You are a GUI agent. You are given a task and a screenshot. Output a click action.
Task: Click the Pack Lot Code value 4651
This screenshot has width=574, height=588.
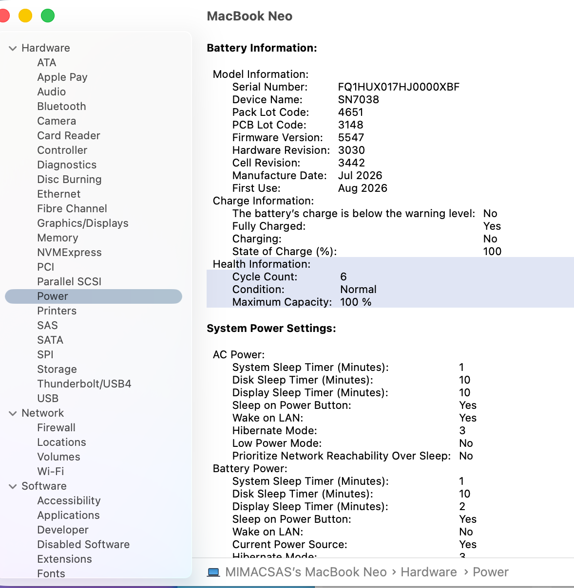350,112
